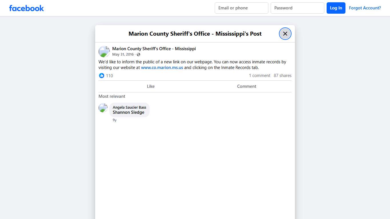Visit the www.co.marion.ms.us link
The height and width of the screenshot is (219, 390).
[x=162, y=68]
